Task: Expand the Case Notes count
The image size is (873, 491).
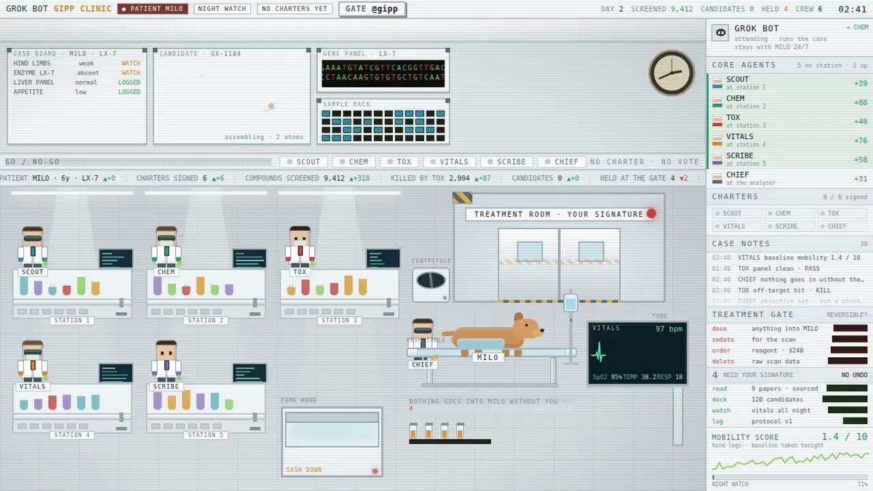Action: pyautogui.click(x=864, y=244)
